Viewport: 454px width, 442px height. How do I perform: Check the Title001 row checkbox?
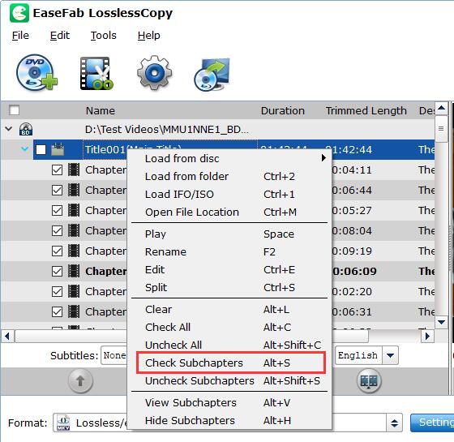coord(41,150)
